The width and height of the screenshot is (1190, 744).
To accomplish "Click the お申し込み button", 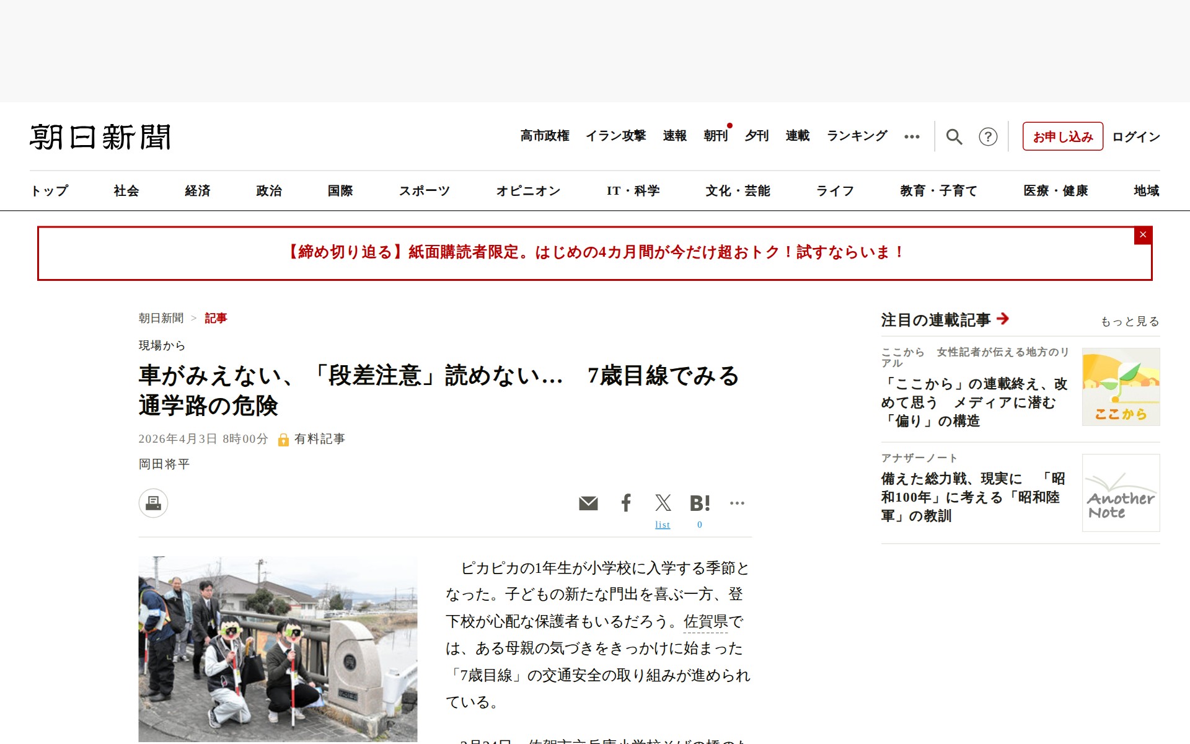I will coord(1062,136).
